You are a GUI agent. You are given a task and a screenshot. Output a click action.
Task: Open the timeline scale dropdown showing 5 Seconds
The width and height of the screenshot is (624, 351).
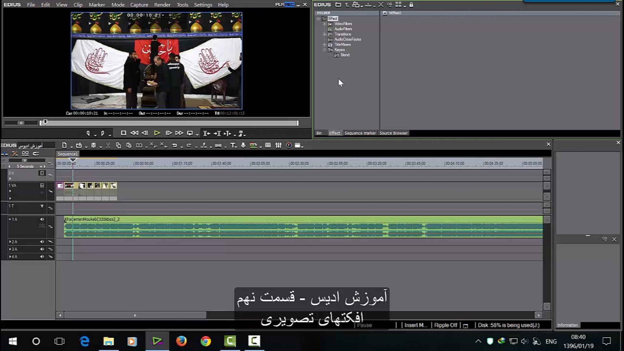point(41,166)
